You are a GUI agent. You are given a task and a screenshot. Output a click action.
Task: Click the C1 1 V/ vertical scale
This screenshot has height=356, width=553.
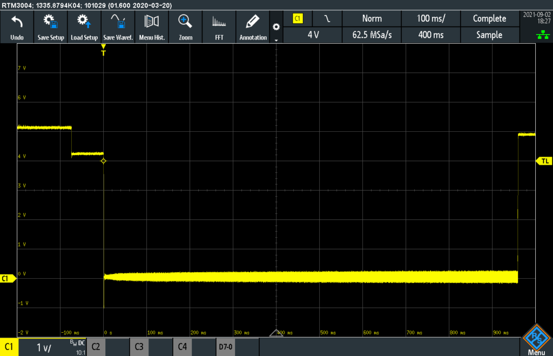click(44, 348)
